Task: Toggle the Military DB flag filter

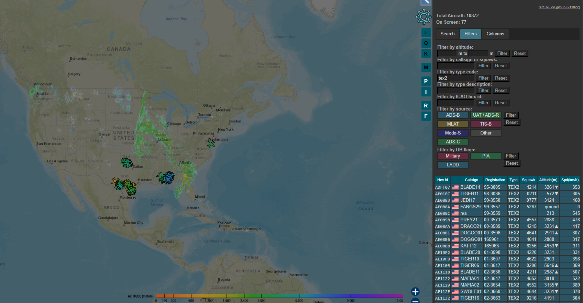Action: (453, 156)
